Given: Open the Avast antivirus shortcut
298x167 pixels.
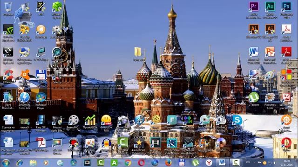Looking at the screenshot, I should pyautogui.click(x=25, y=77).
